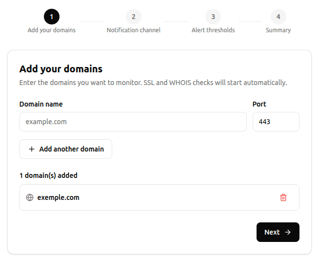
Task: Go to the step 3 circle
Action: pyautogui.click(x=213, y=17)
